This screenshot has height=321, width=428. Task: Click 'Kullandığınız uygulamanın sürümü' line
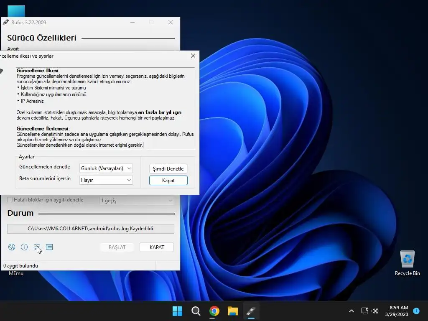tap(53, 94)
